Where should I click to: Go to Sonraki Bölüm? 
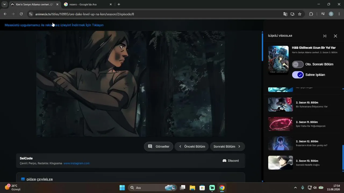pos(227,147)
